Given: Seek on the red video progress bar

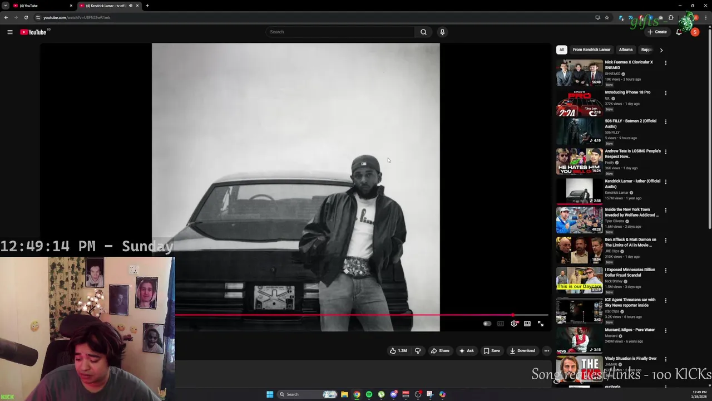Looking at the screenshot, I should pyautogui.click(x=362, y=315).
